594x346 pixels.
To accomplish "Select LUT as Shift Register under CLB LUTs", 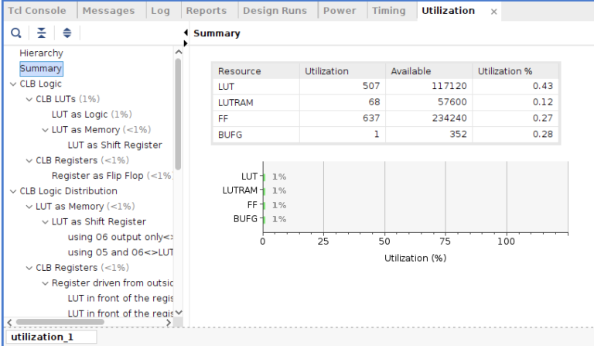I will [x=114, y=145].
